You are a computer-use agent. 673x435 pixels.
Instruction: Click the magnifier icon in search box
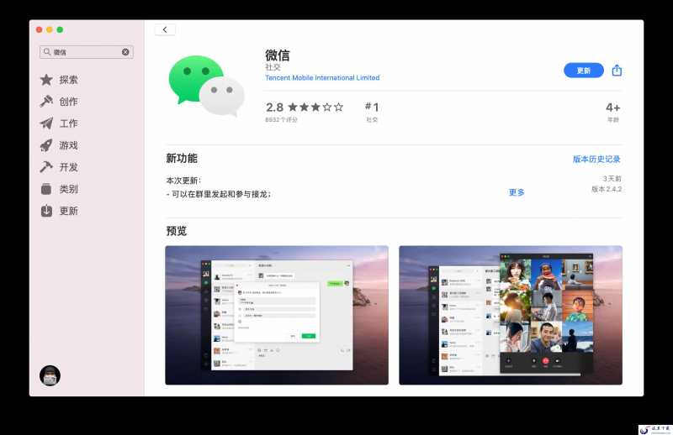pyautogui.click(x=47, y=52)
